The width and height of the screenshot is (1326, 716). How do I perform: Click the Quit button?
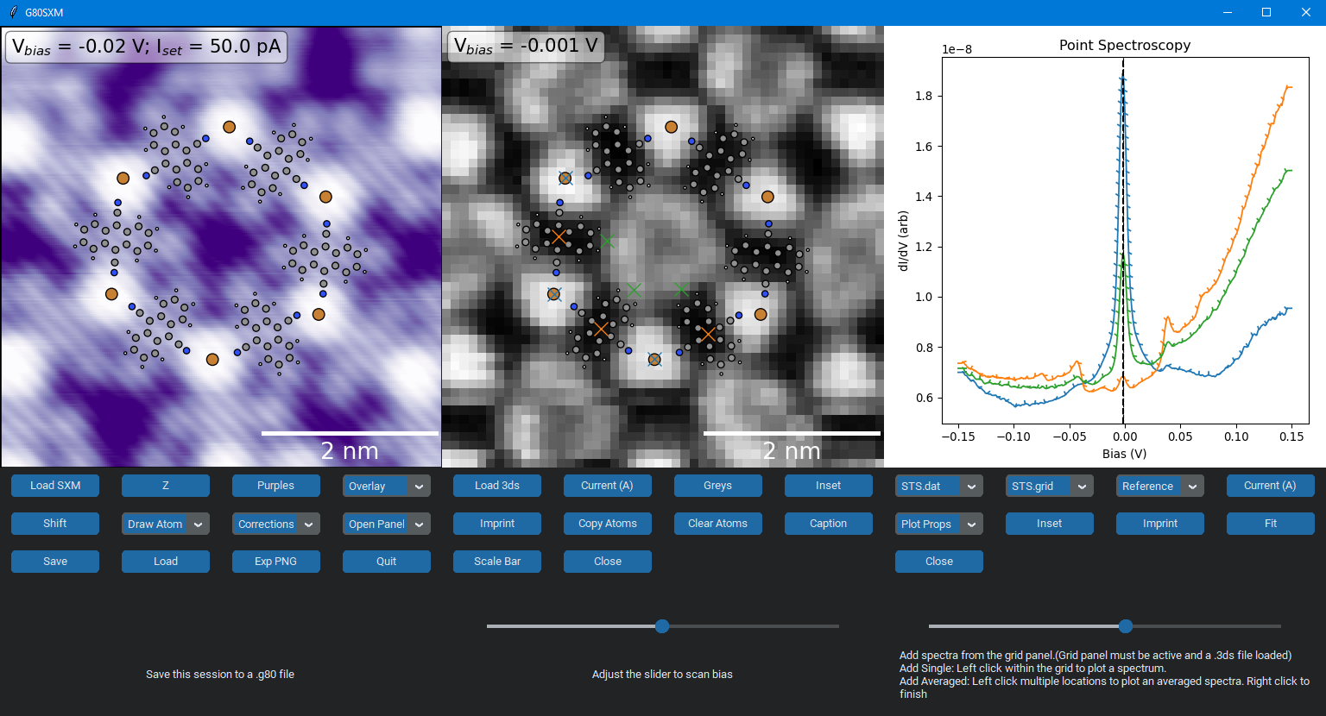(387, 562)
